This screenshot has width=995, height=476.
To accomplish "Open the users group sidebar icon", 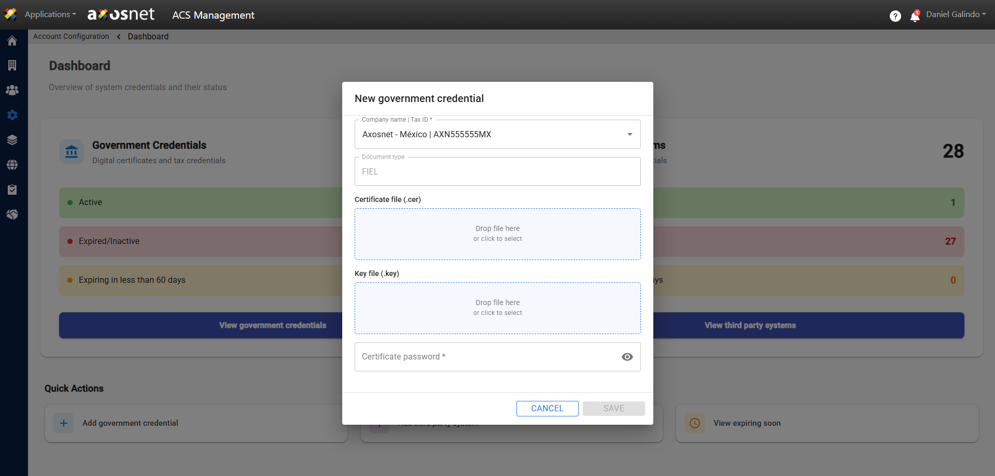I will click(12, 90).
